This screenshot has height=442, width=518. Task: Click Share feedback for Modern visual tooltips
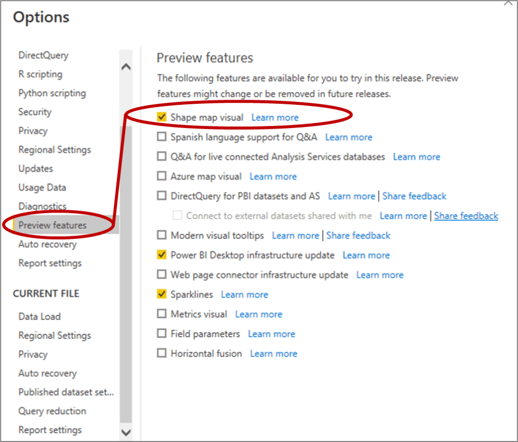[x=358, y=235]
